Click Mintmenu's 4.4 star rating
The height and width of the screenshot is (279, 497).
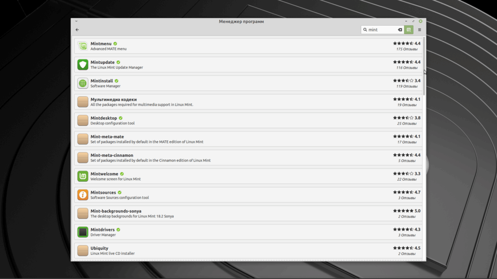[407, 44]
